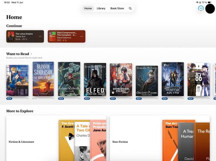Screen dimensions: 216x161
Task: Switch to the Home tab
Action: tap(88, 9)
